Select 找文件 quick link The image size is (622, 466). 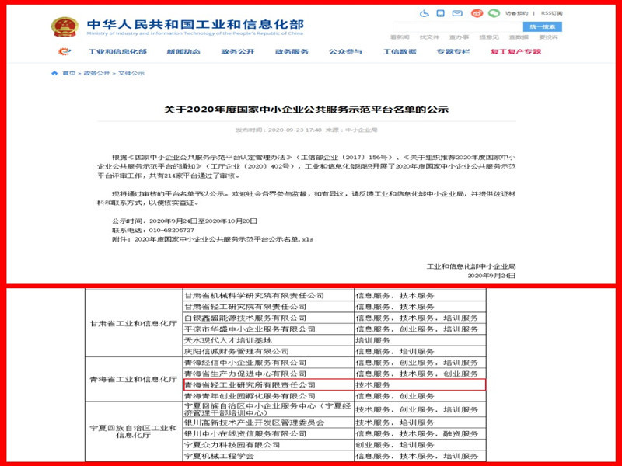(429, 37)
